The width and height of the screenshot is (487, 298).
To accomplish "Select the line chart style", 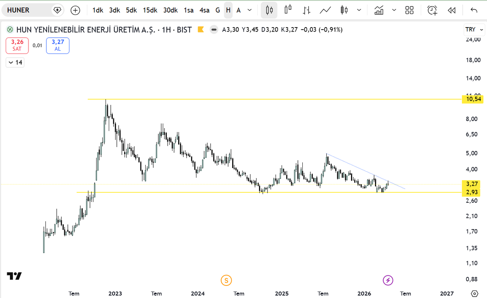I will click(x=325, y=10).
